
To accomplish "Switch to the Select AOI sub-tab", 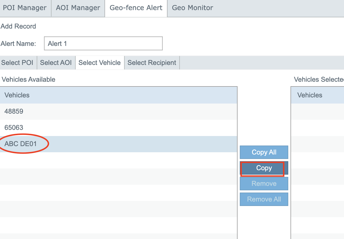I will 56,63.
